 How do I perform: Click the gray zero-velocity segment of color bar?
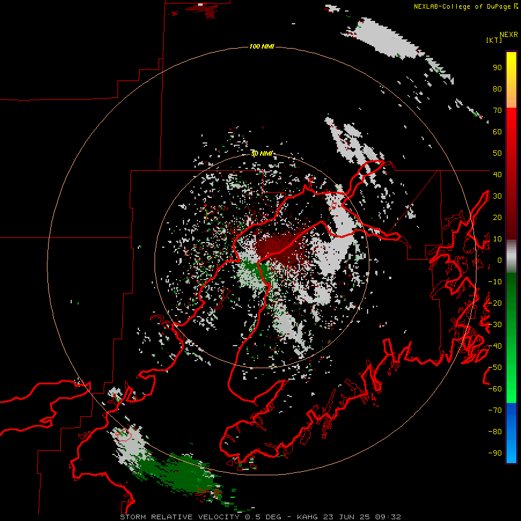pos(511,256)
